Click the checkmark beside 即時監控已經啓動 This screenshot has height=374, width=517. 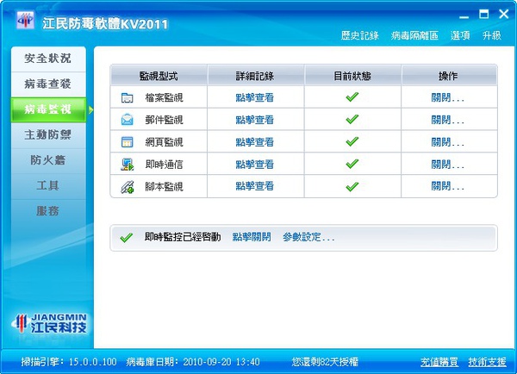click(x=127, y=238)
